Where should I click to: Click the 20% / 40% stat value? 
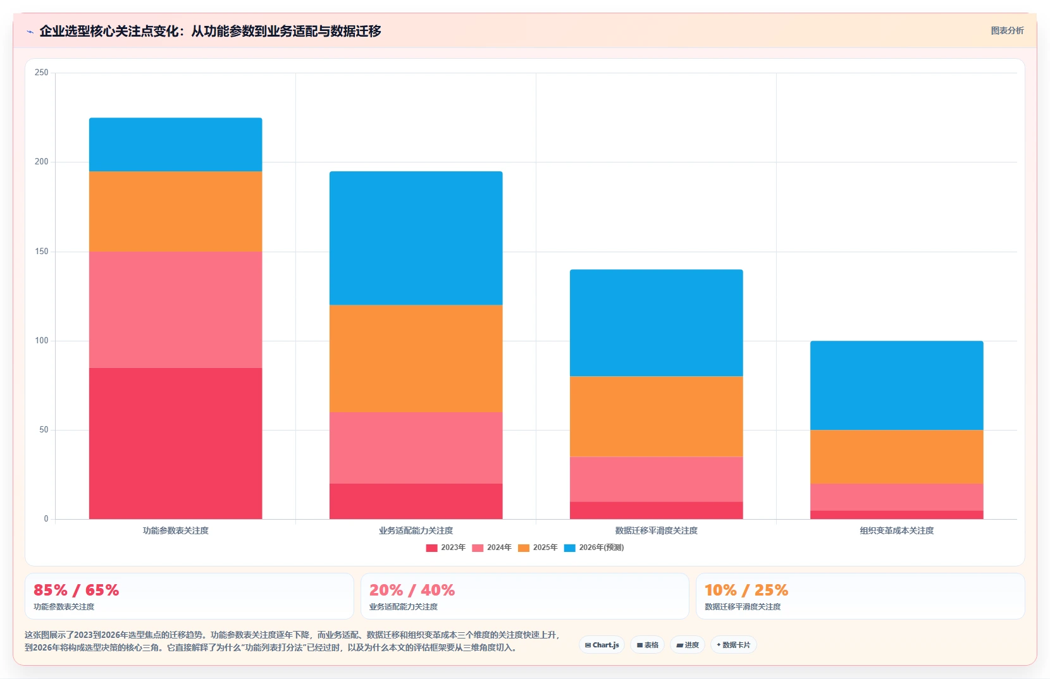click(x=412, y=590)
